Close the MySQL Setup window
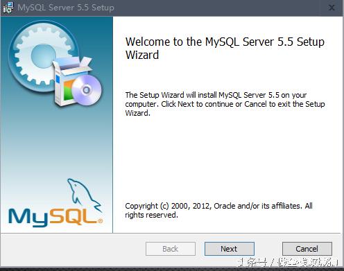Screen dimensions: 344x271 (332, 8)
